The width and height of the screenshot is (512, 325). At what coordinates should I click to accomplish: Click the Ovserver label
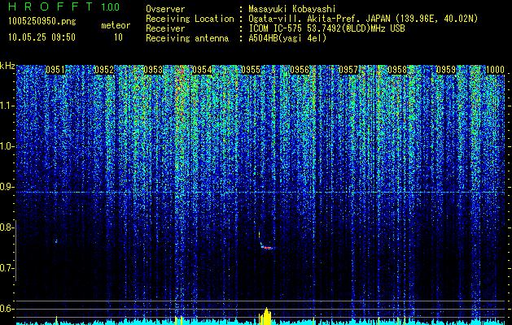165,9
